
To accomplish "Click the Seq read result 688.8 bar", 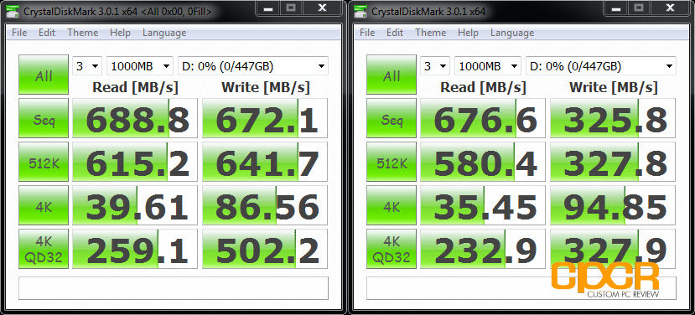I will [x=134, y=118].
